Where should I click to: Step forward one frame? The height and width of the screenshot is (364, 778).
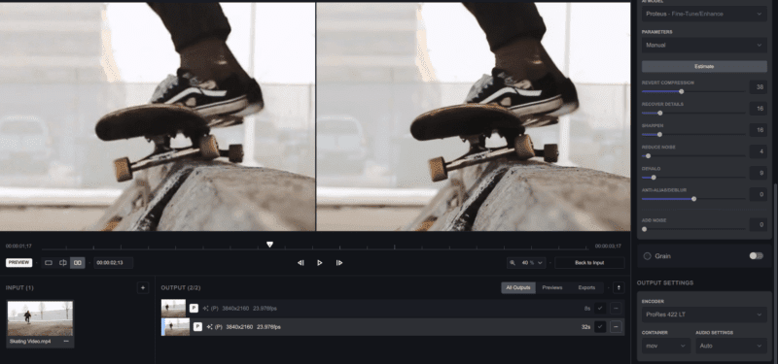click(339, 263)
